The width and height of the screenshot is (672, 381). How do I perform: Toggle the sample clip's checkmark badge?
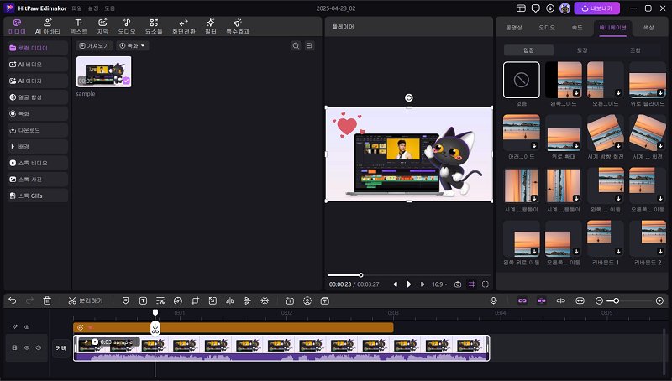(126, 81)
